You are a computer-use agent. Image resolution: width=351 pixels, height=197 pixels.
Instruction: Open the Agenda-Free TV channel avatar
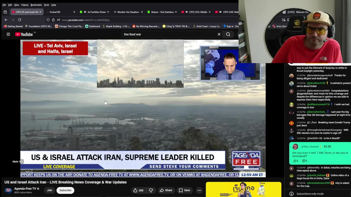point(8,190)
